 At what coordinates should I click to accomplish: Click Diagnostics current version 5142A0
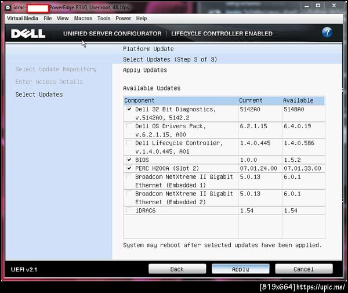250,109
